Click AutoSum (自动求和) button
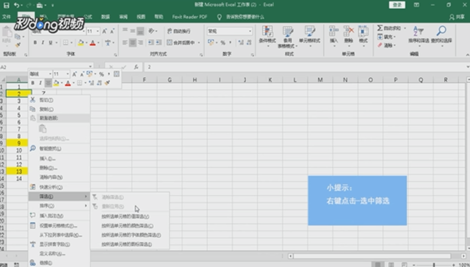 [389, 28]
